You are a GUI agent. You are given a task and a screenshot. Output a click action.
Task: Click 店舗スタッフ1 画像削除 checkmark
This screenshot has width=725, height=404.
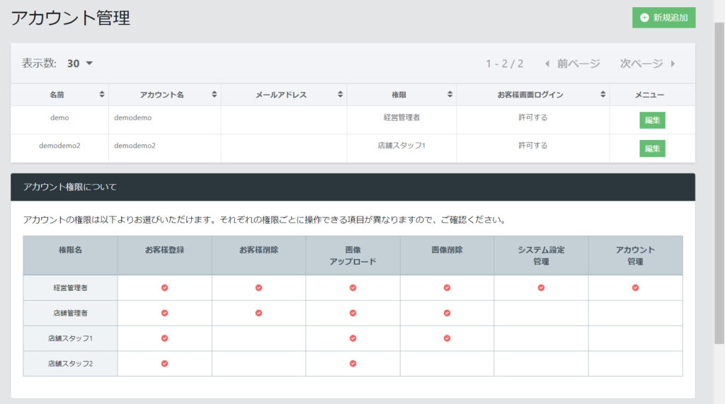click(x=447, y=338)
